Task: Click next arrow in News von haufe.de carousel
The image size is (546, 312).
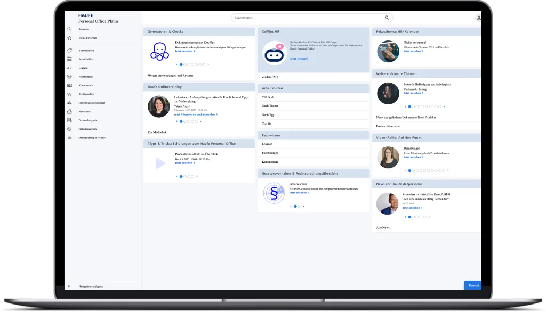Action: tap(429, 217)
